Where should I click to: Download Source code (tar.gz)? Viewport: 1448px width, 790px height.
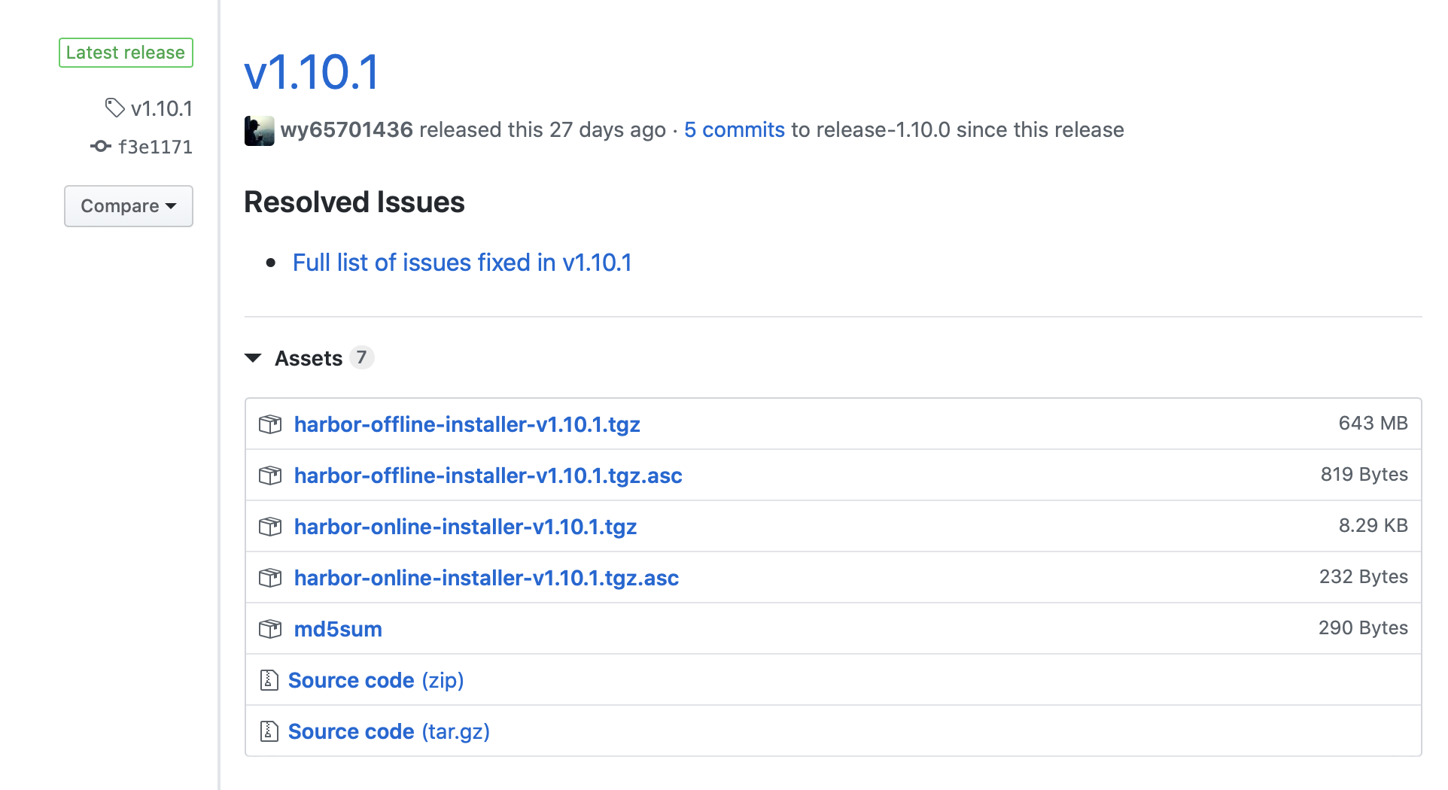[x=389, y=731]
